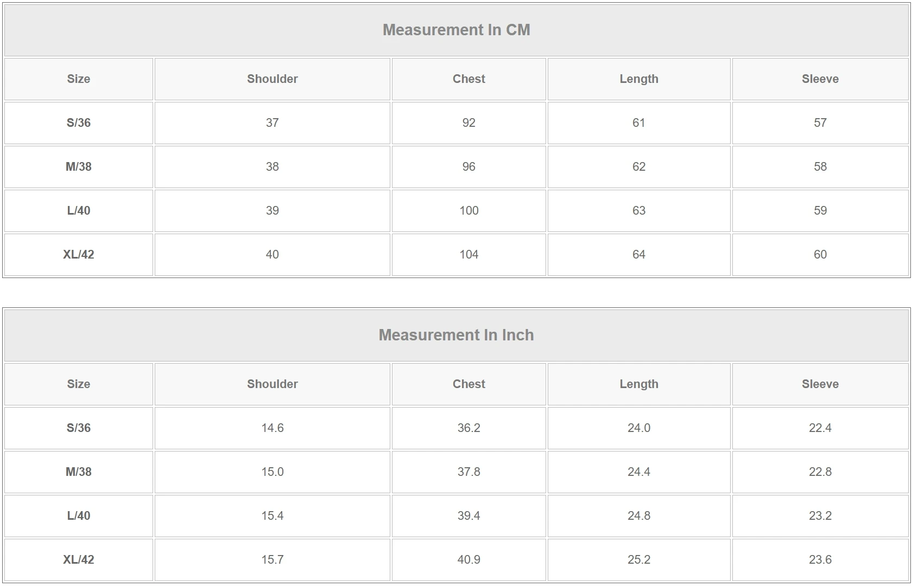Image resolution: width=912 pixels, height=587 pixels.
Task: Click the M/38 row label in Inch table
Action: 79,472
